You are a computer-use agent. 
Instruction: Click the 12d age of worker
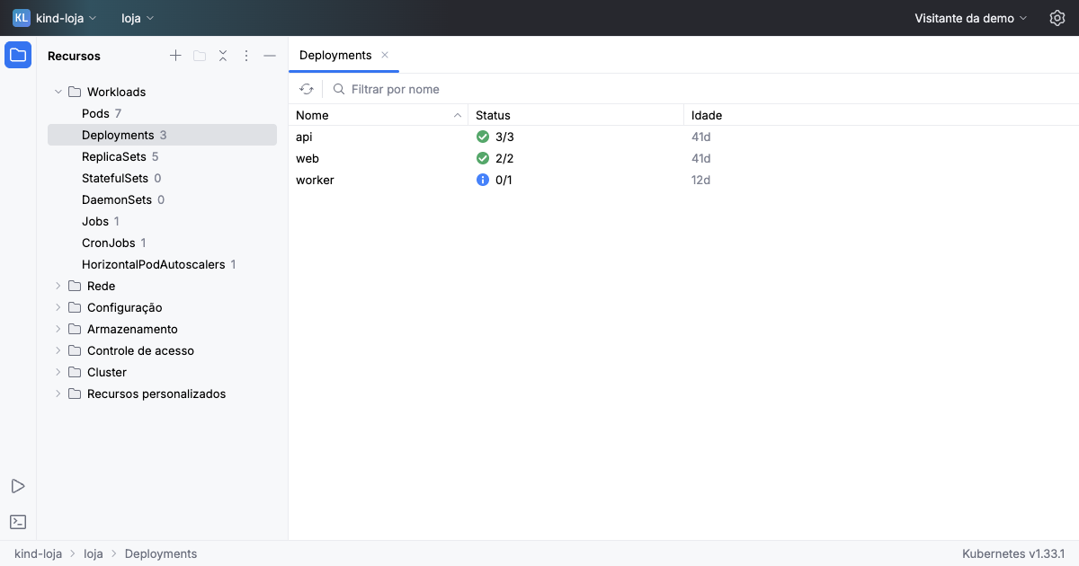[x=701, y=180]
